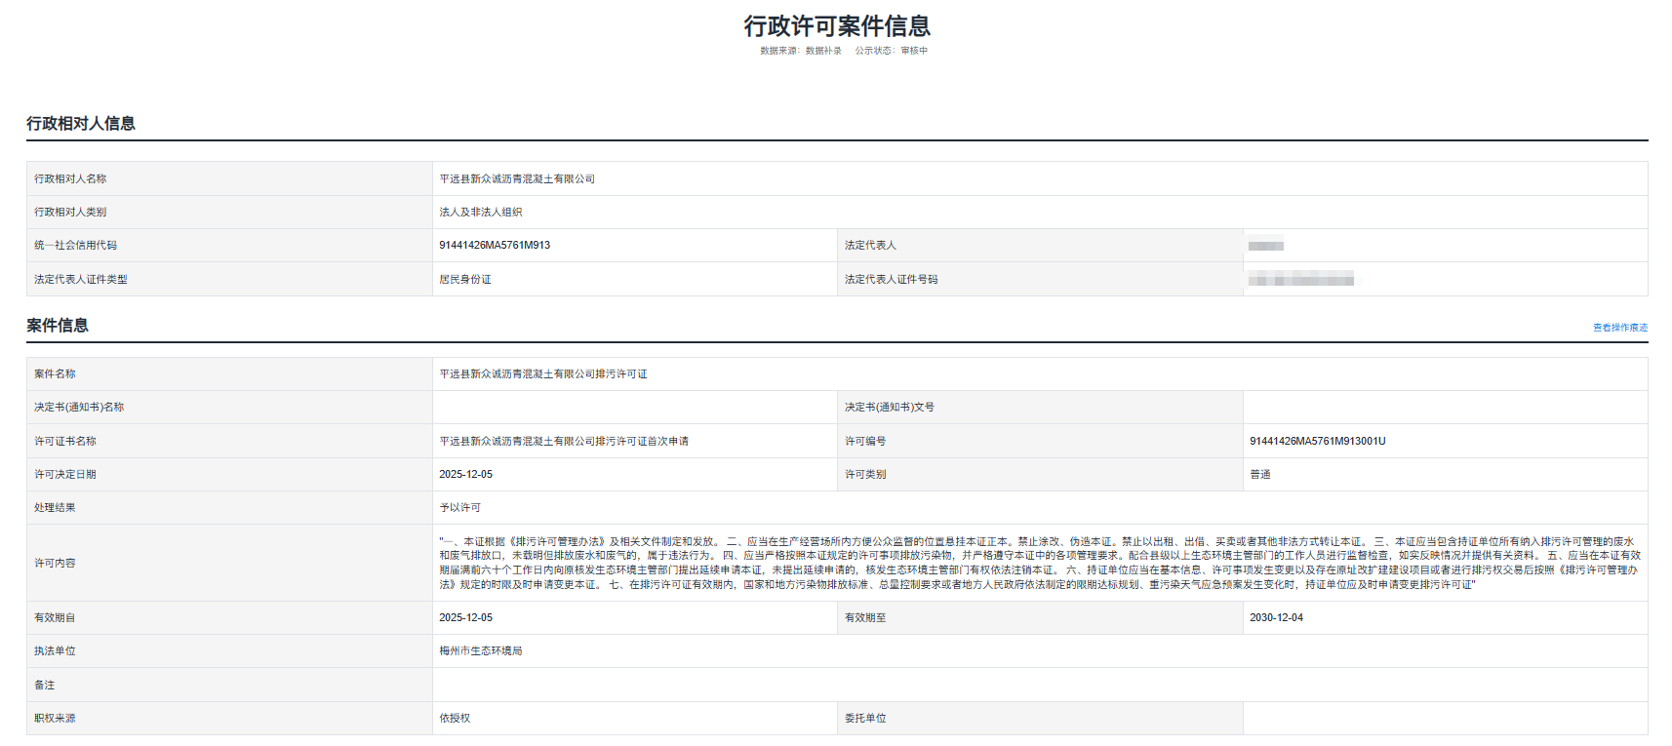Viewport: 1672px width, 746px height.
Task: Click the 法人及非法人组织 category value
Action: [x=481, y=213]
